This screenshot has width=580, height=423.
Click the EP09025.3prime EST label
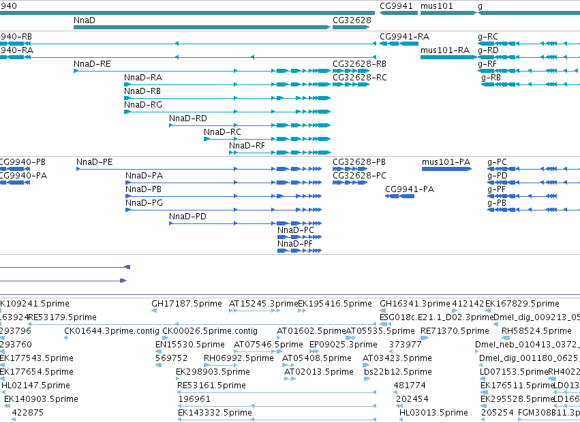(344, 344)
